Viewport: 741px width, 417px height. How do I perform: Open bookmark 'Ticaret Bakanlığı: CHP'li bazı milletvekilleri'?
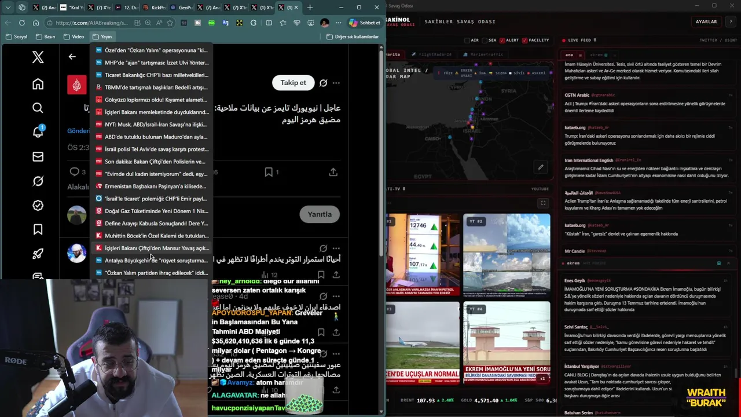152,75
